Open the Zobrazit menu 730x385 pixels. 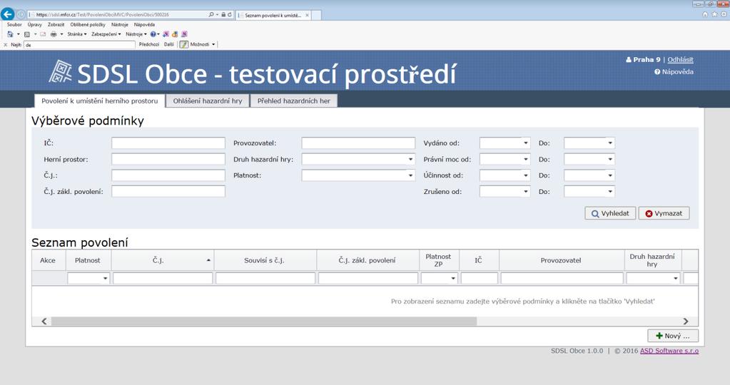pos(56,25)
